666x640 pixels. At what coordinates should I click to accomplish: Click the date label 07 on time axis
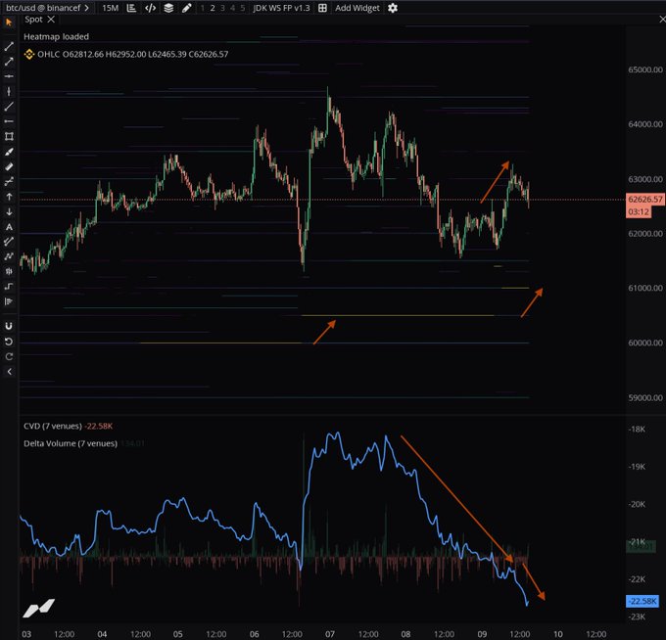click(330, 634)
